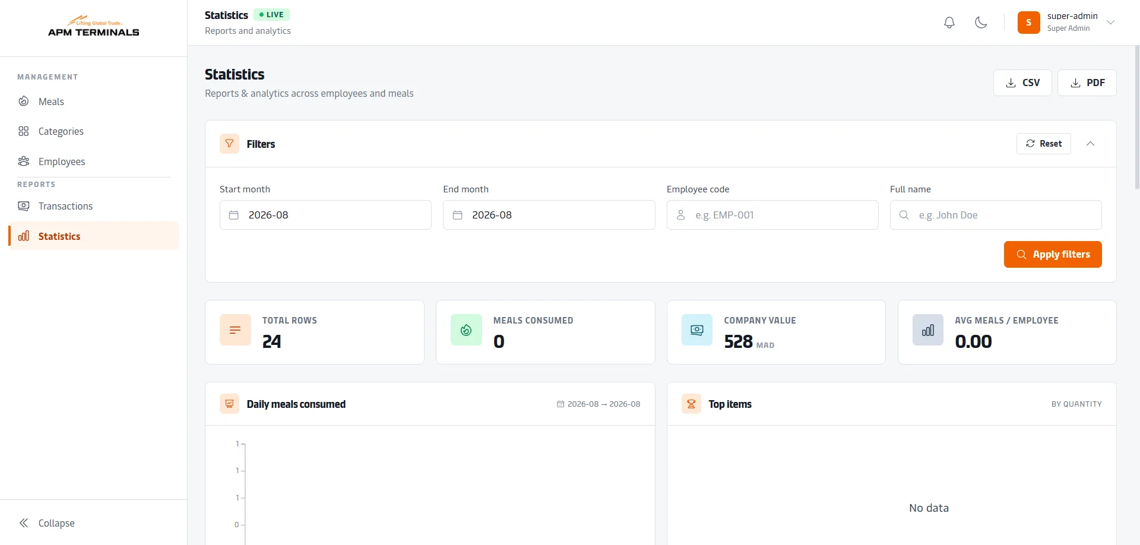Click the Meals Consumed card icon
The height and width of the screenshot is (545, 1140).
point(466,330)
